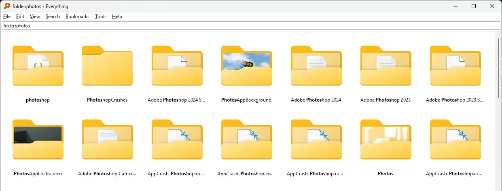Click the vertical scrollbar thumb in results
This screenshot has width=502, height=191.
pos(498,68)
